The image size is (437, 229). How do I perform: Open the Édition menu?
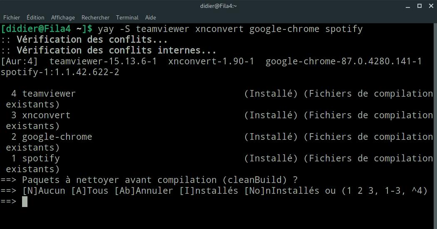point(35,17)
